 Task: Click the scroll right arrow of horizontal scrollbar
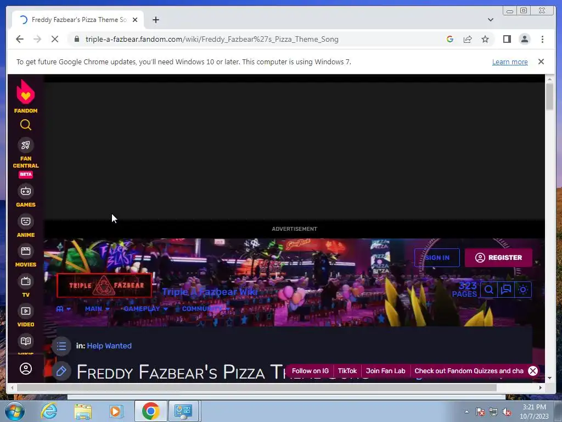[541, 387]
